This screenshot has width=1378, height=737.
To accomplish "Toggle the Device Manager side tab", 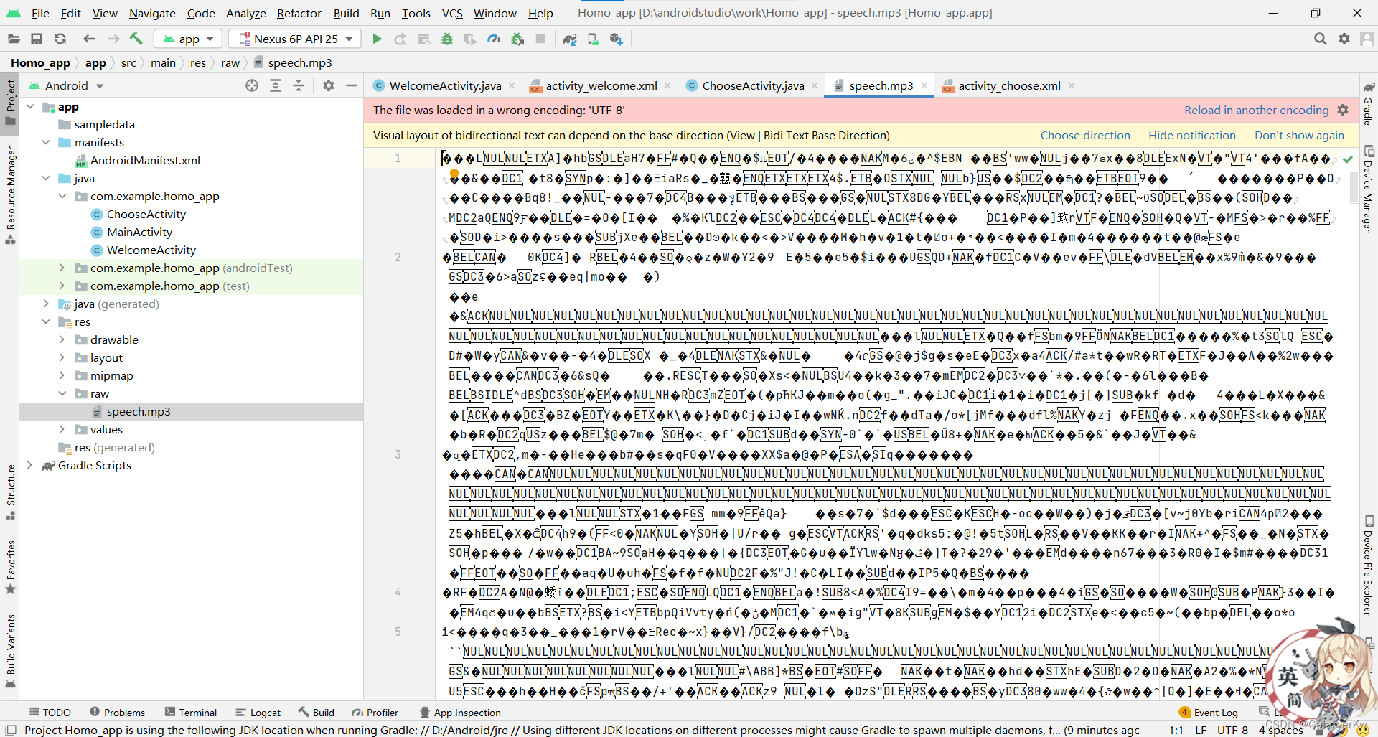I will coord(1369,189).
